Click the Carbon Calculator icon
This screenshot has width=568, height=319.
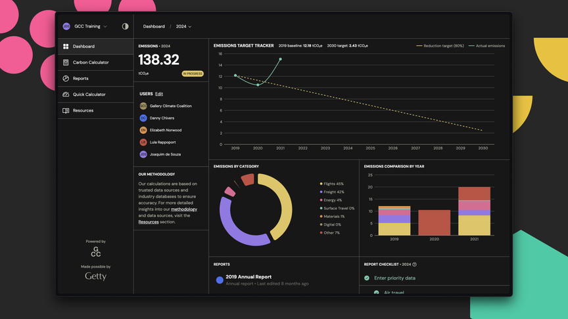pos(66,62)
